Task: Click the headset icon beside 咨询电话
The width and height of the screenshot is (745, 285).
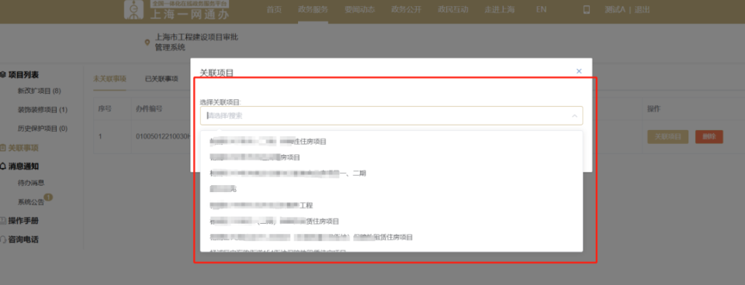Action: (x=3, y=239)
